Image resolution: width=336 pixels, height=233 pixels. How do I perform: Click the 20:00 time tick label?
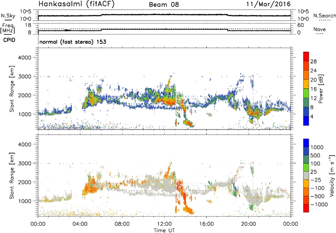(249, 224)
